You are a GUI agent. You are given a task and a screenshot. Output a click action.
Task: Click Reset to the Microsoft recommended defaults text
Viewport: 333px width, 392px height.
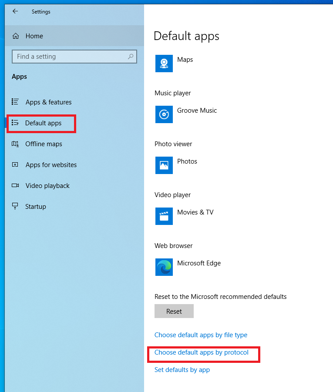point(220,297)
